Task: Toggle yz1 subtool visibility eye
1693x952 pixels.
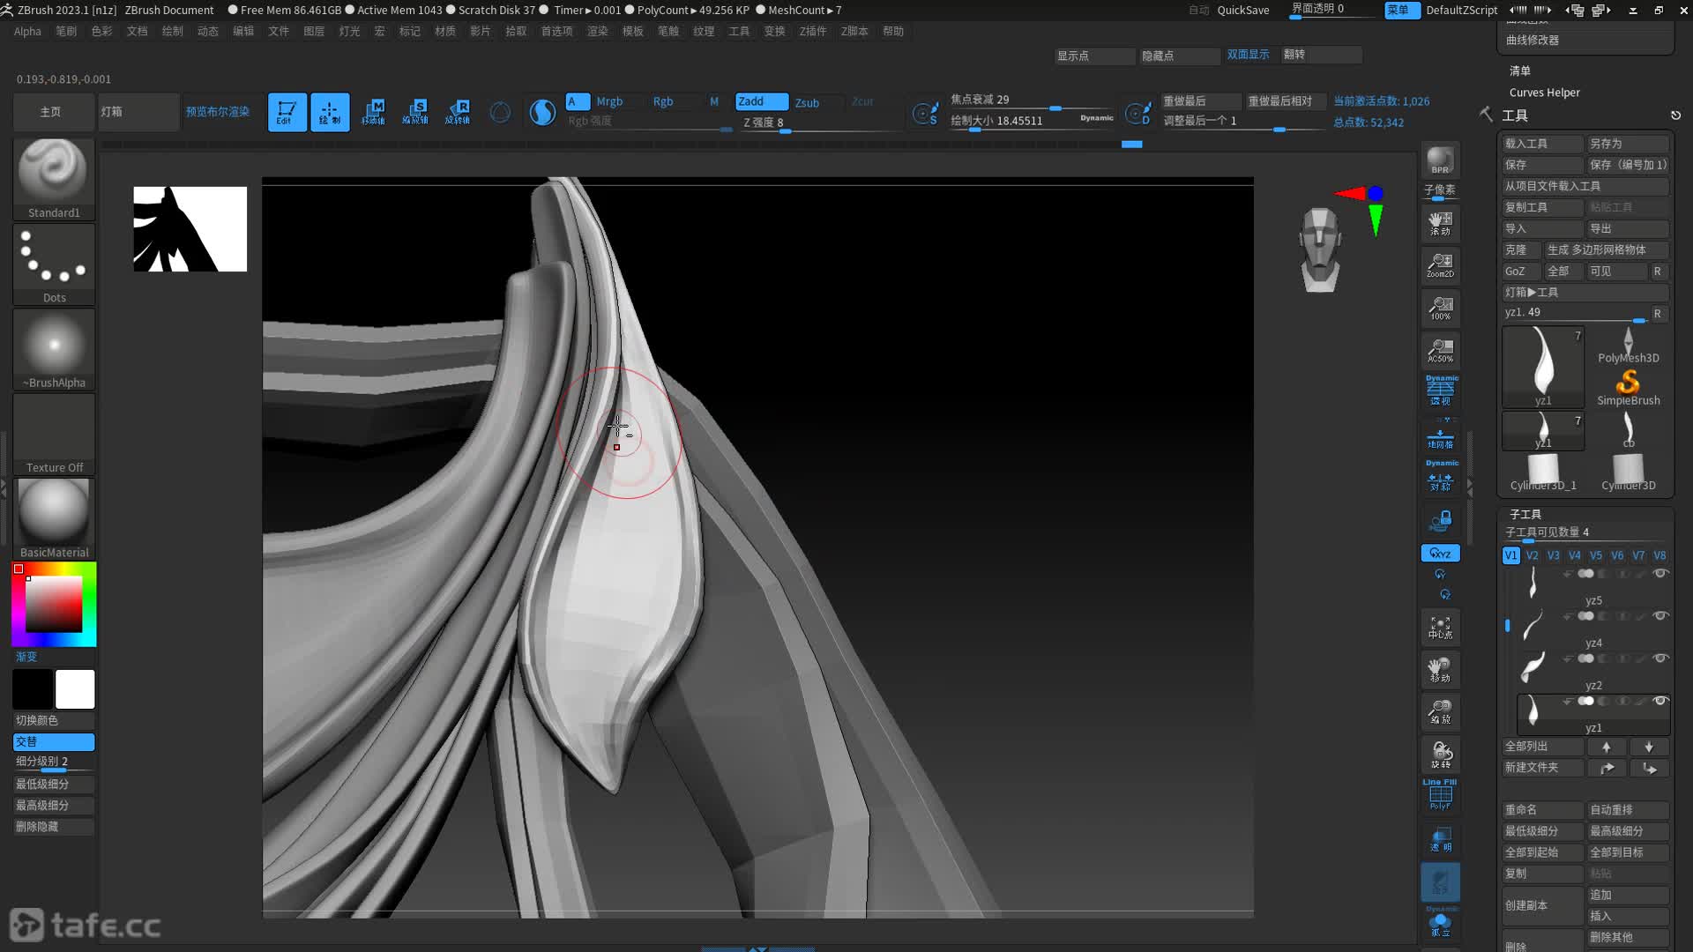Action: point(1660,701)
